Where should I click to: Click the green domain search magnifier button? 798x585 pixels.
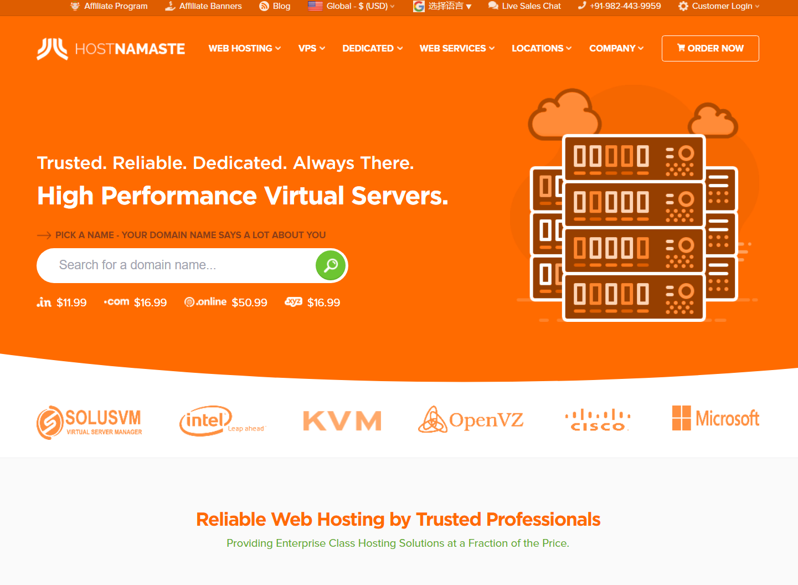coord(331,265)
